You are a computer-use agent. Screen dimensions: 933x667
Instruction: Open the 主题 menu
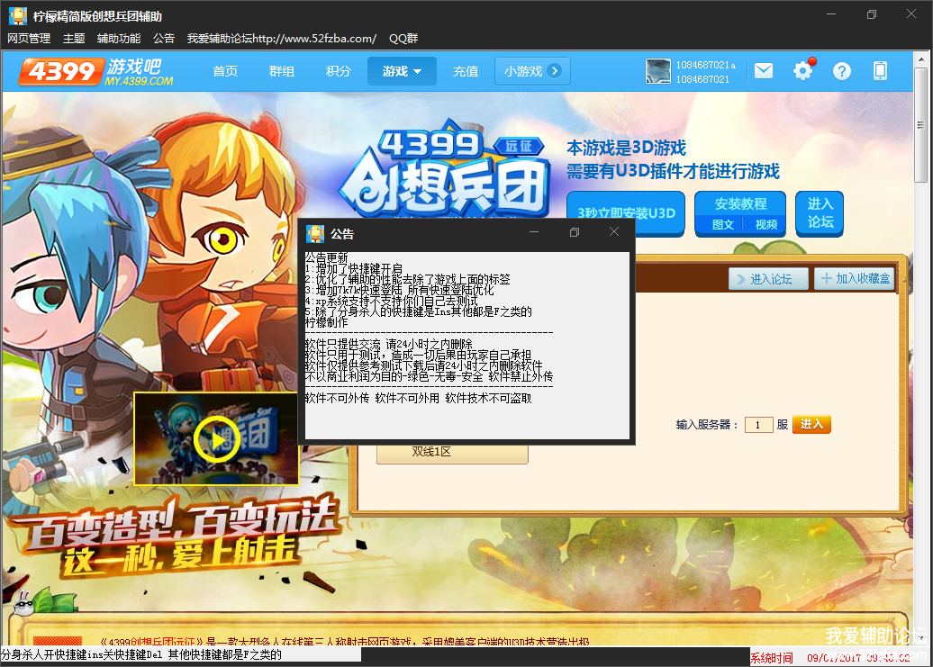(x=74, y=38)
